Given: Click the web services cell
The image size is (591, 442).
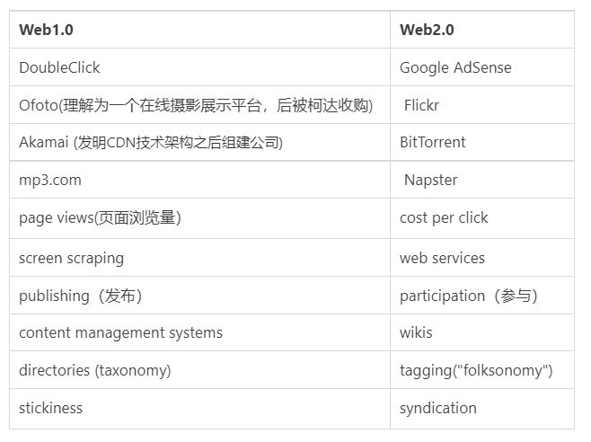Looking at the screenshot, I should [x=442, y=258].
